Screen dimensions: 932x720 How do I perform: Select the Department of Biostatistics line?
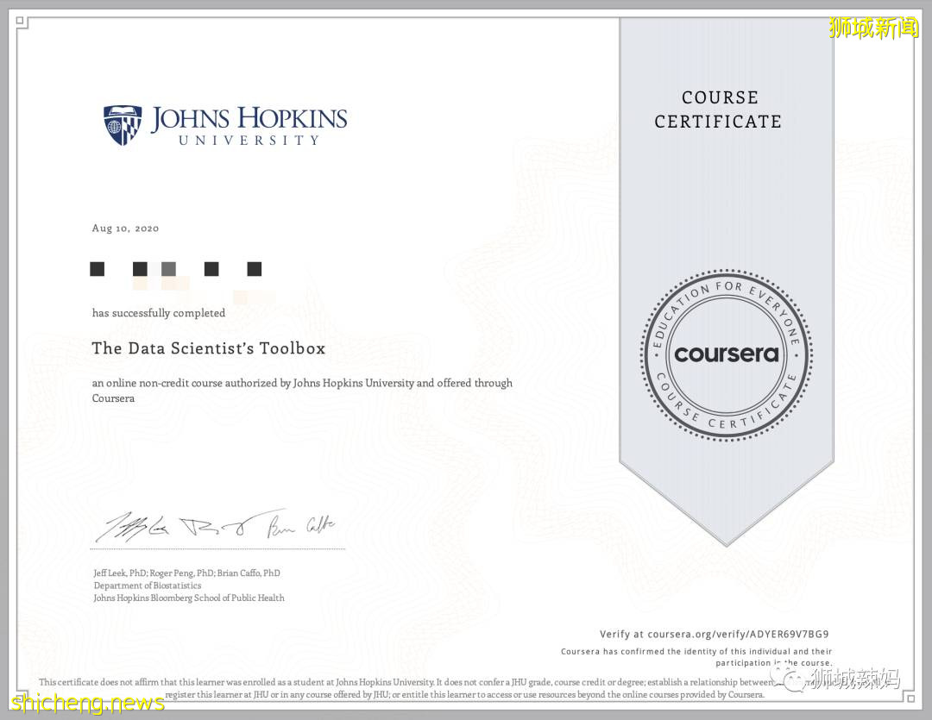[148, 585]
